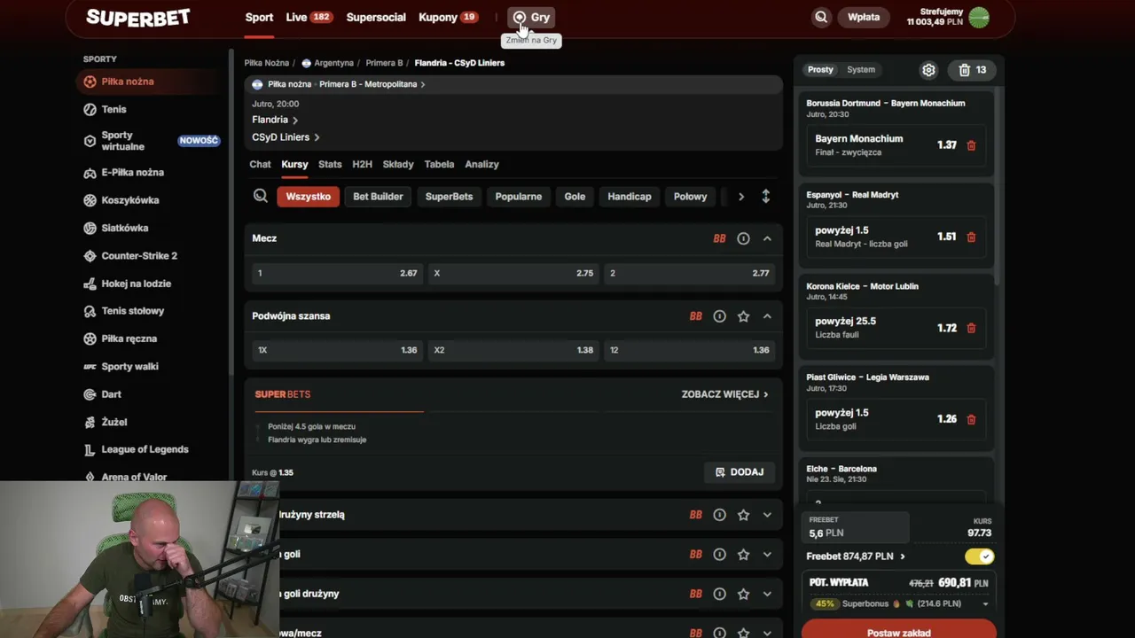1135x638 pixels.
Task: Collapse the Mecz market section
Action: [x=767, y=238]
